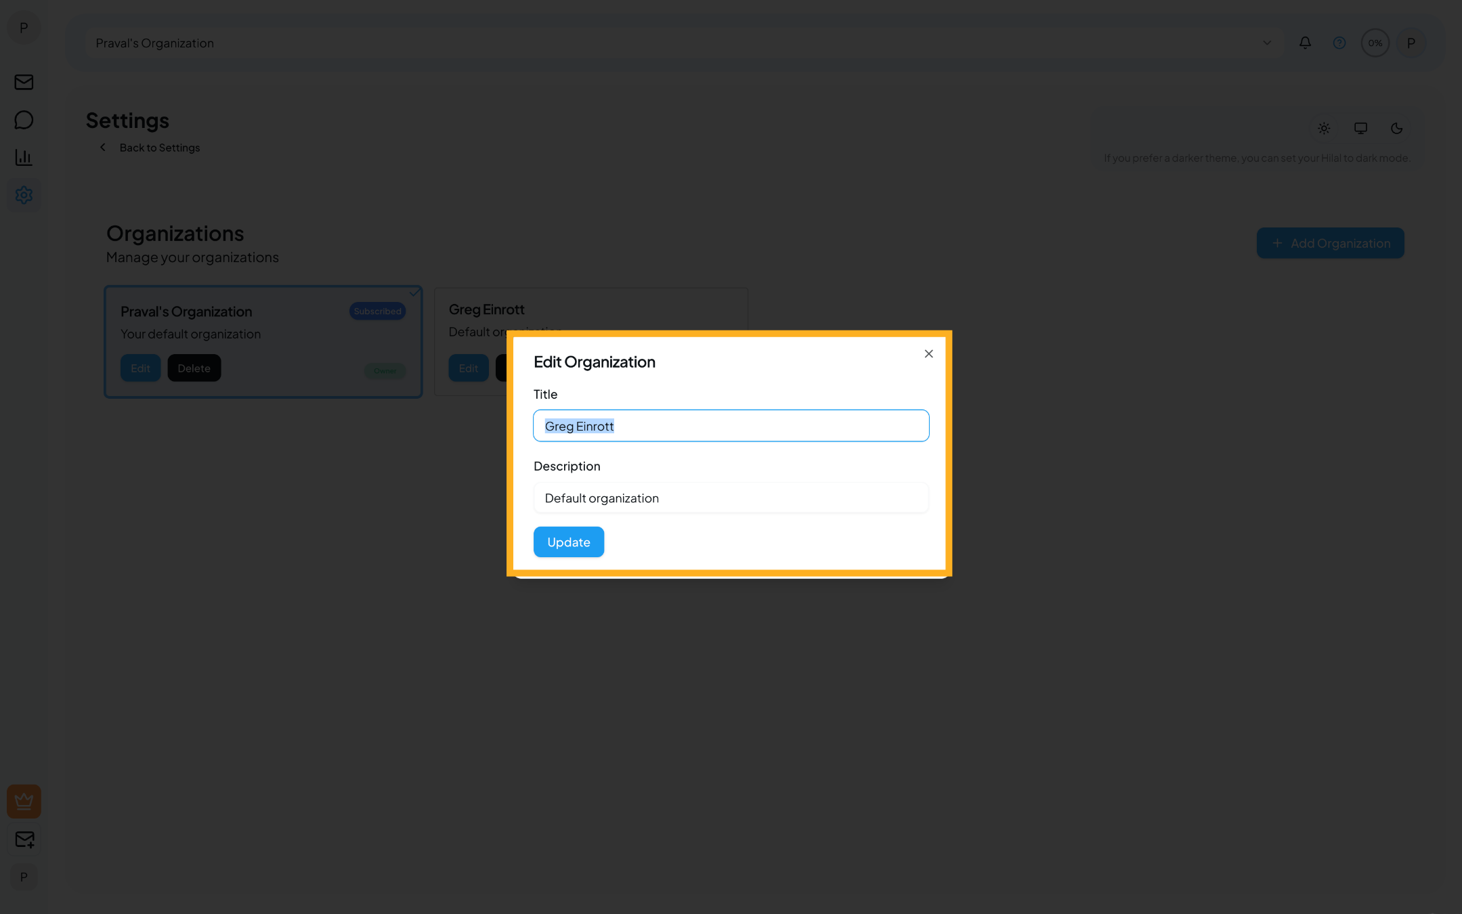This screenshot has height=914, width=1462.
Task: Click inside the Description field showing Default organization
Action: (x=730, y=498)
